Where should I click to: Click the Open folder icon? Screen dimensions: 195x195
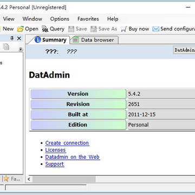point(21,29)
